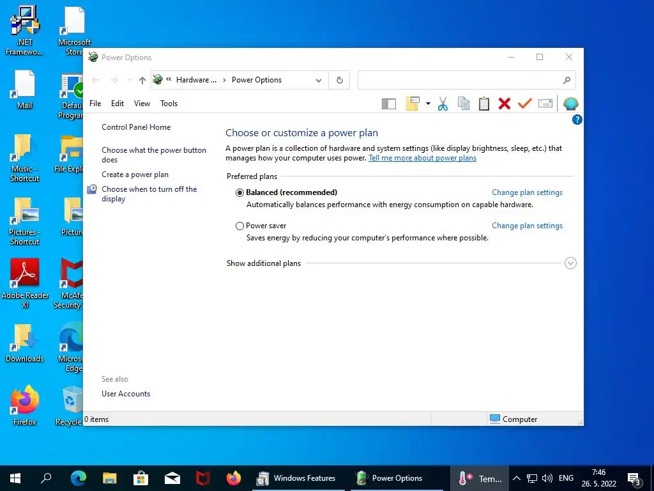
Task: Click the taskbar search magnifier
Action: point(46,478)
